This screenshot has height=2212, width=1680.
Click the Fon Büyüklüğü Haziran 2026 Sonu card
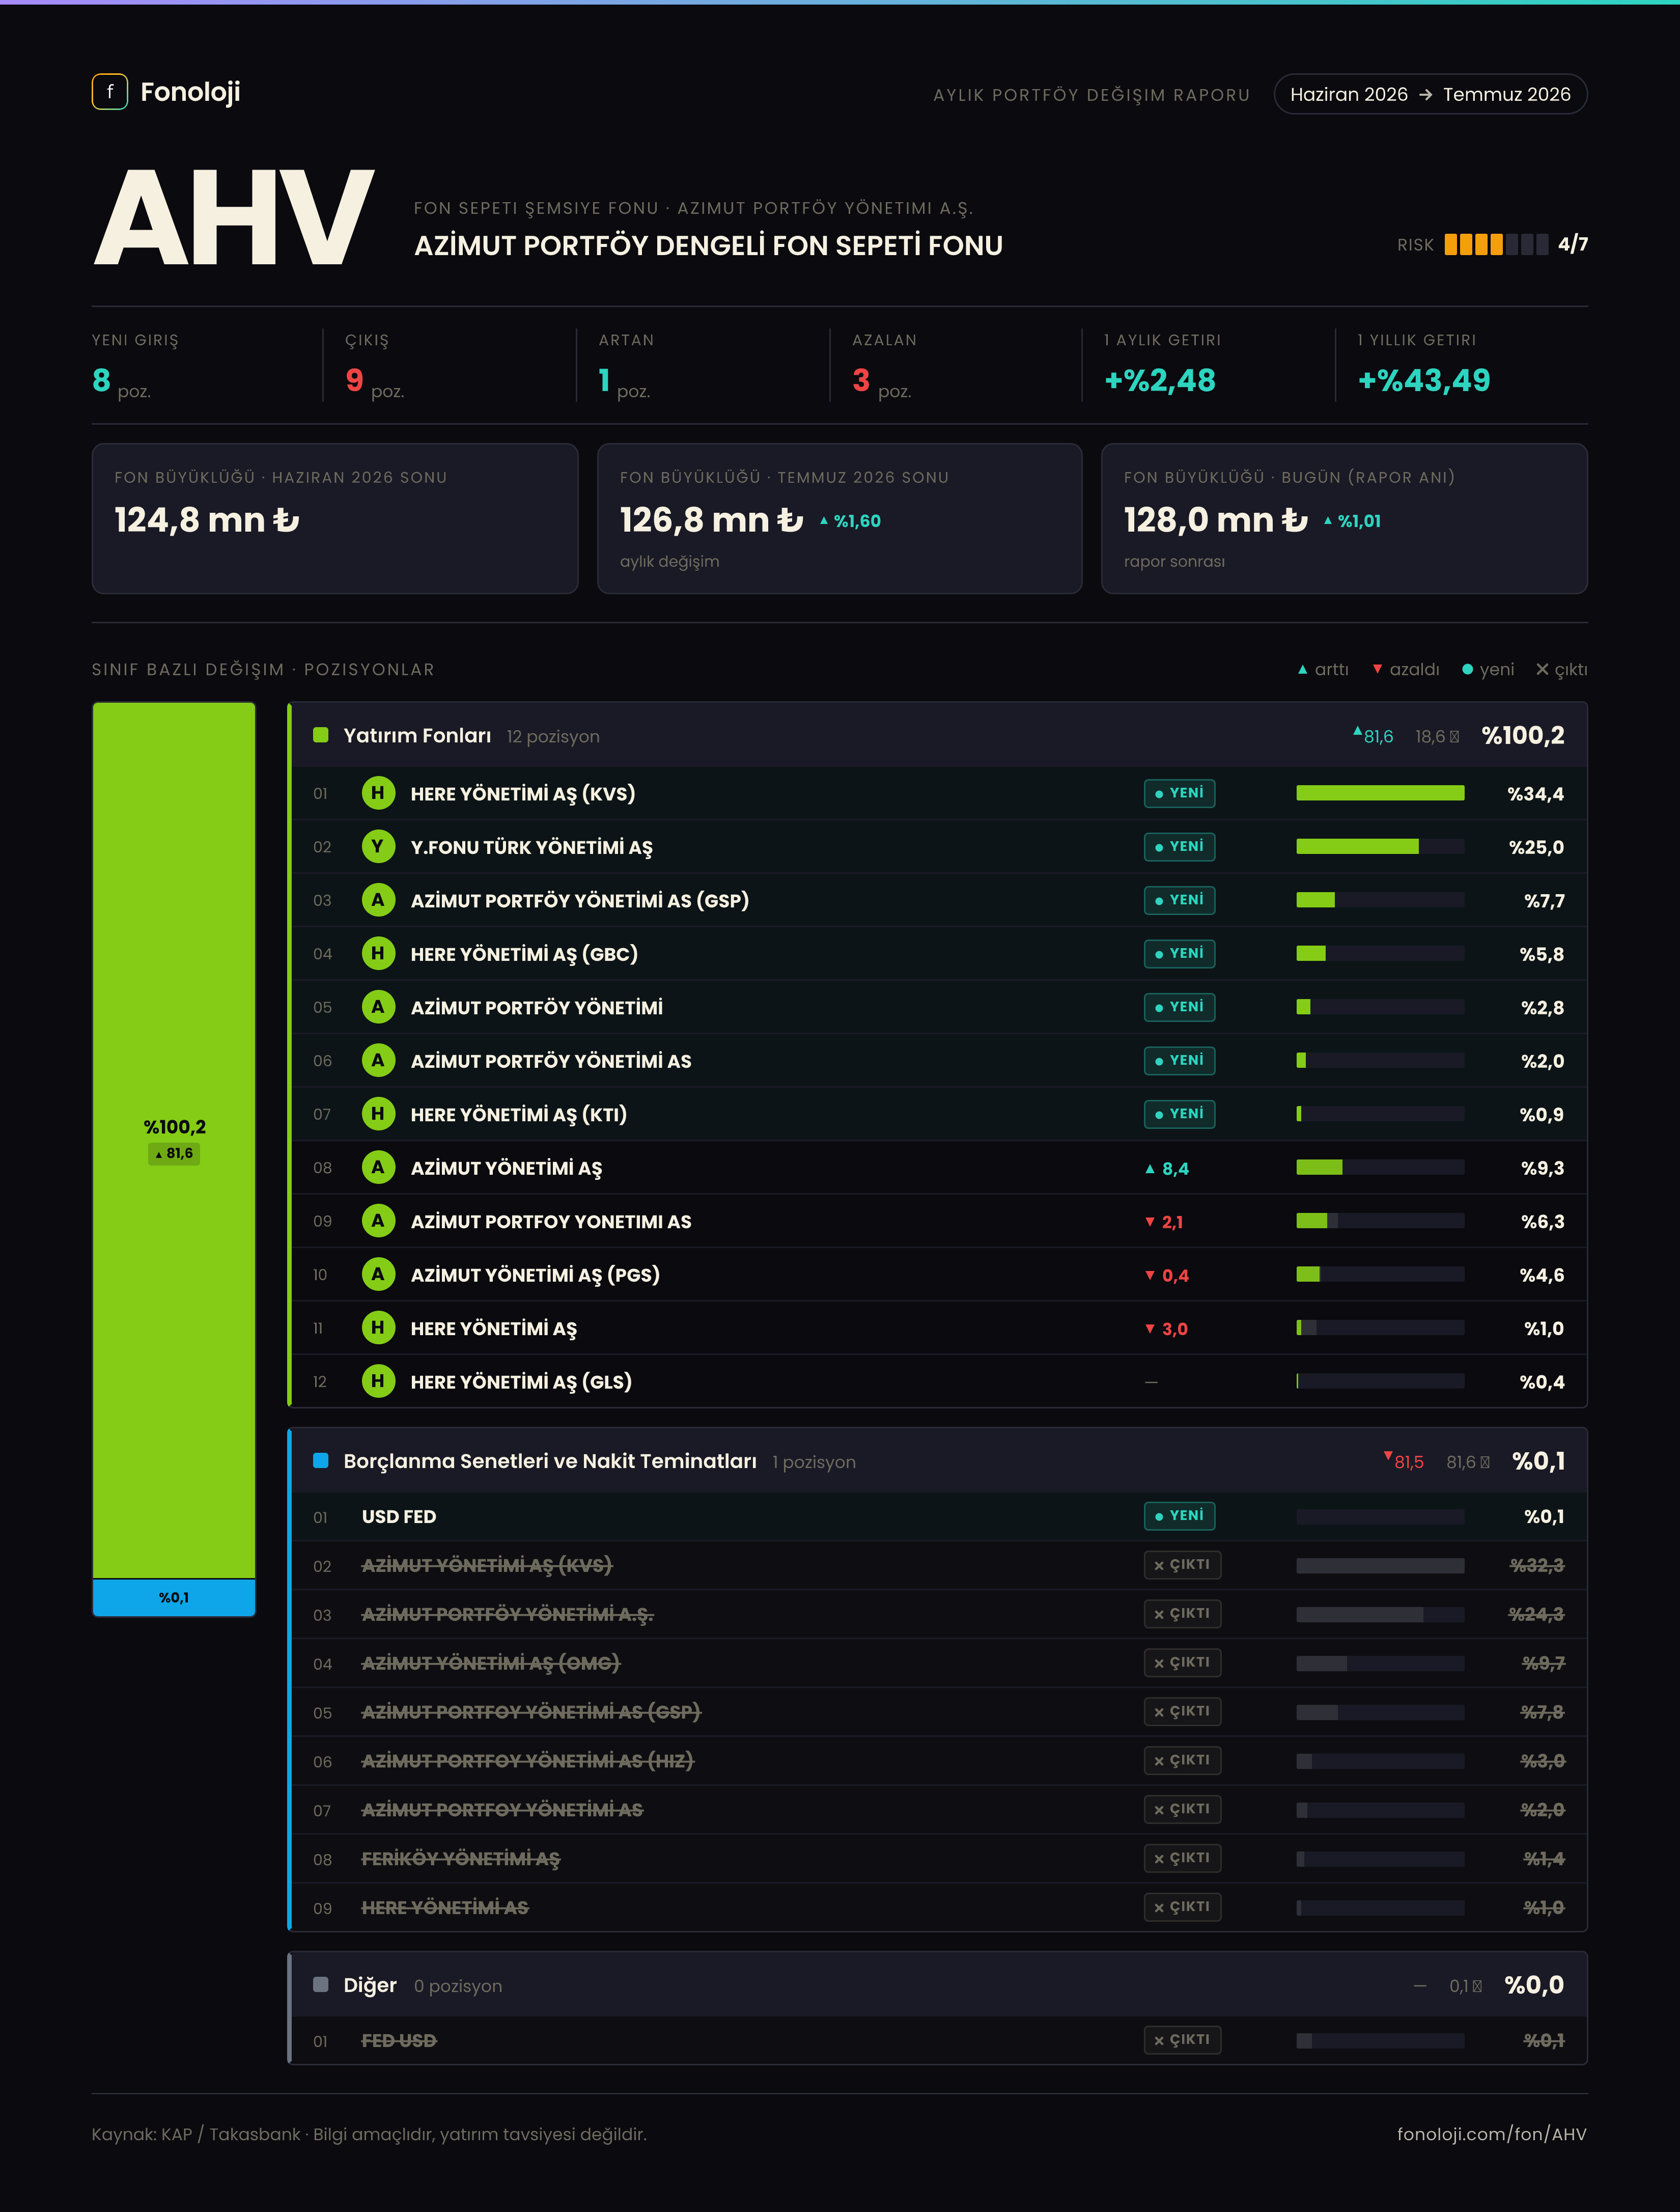point(335,518)
